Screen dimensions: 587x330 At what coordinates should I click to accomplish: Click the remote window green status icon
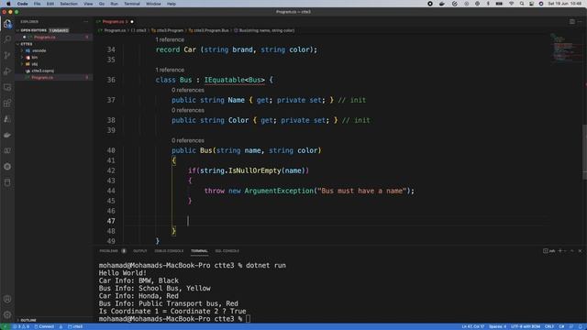pos(5,326)
